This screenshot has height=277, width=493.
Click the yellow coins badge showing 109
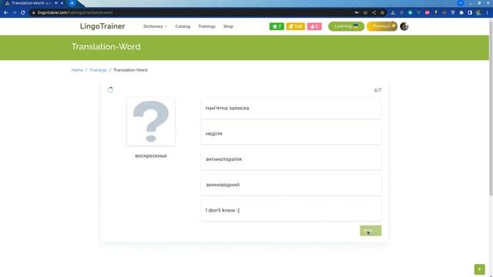295,26
